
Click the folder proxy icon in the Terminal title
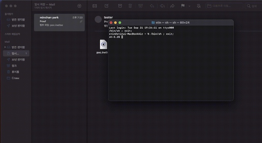click(153, 22)
